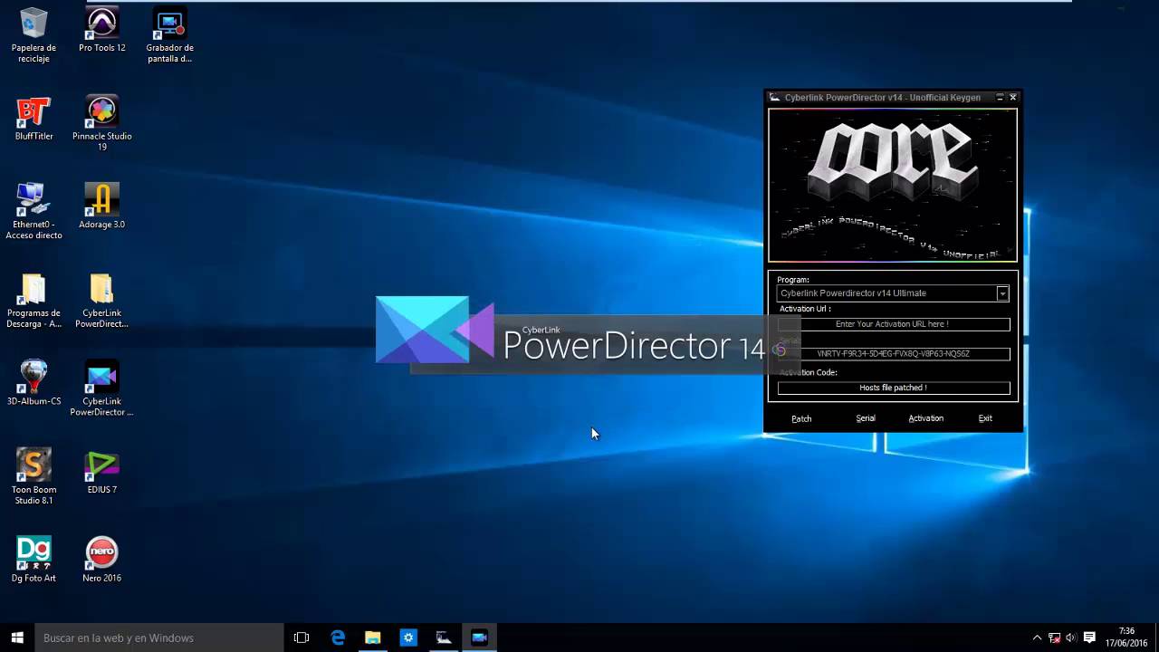The width and height of the screenshot is (1159, 652).
Task: Select the CyberLink PowerDirect... zipped folder icon
Action: [x=101, y=301]
